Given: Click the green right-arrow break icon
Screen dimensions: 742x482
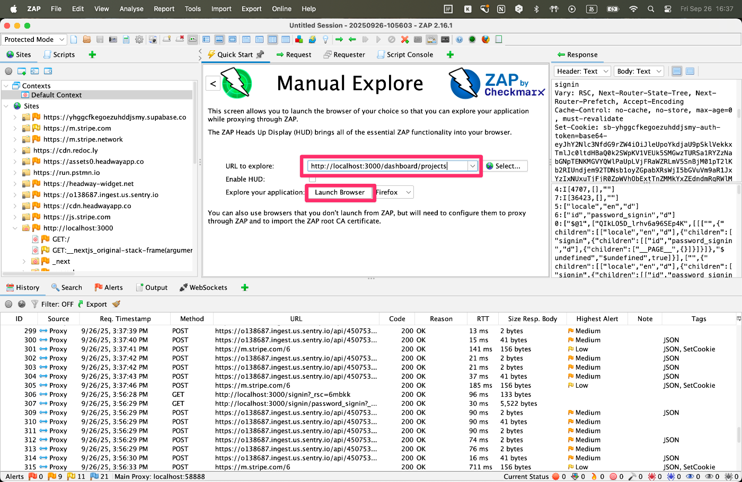Looking at the screenshot, I should pyautogui.click(x=339, y=39).
